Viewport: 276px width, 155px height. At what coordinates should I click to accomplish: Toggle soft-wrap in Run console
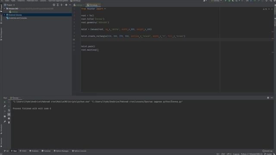[x=9, y=111]
